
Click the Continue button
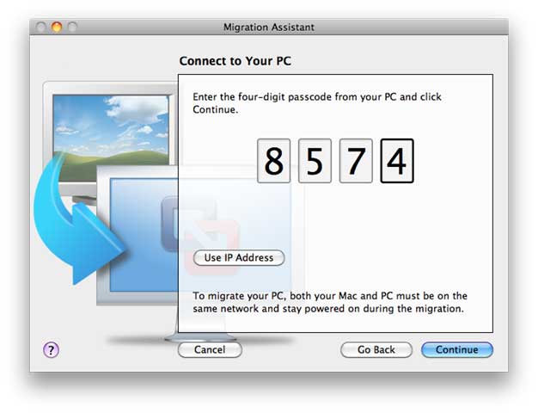click(x=457, y=349)
